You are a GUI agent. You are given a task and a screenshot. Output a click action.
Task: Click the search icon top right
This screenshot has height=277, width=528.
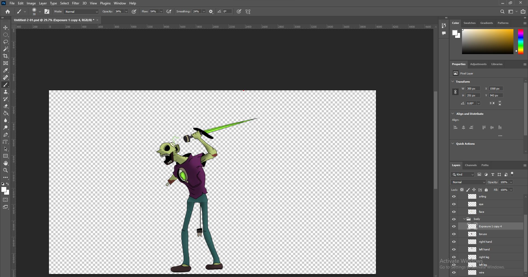(x=502, y=12)
